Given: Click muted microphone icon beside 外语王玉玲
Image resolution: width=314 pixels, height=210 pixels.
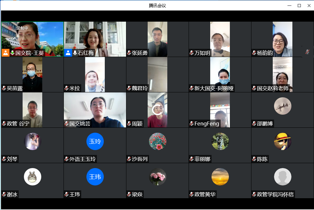Looking at the screenshot, I should coord(67,159).
